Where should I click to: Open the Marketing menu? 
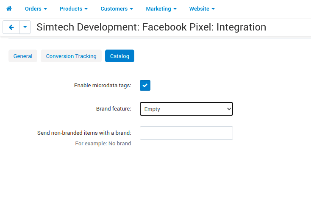point(161,8)
